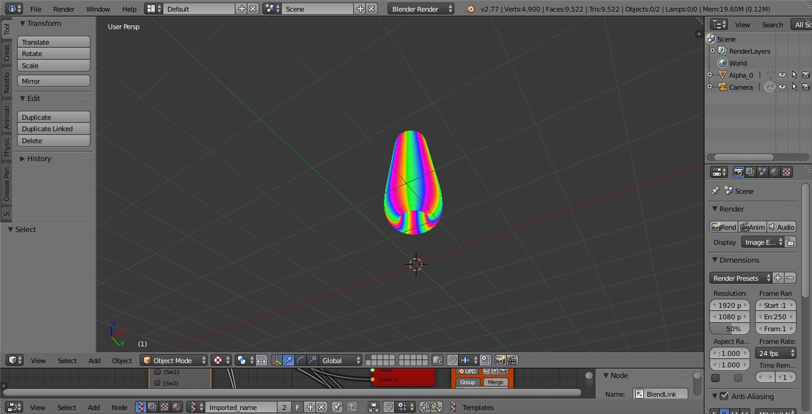Screen dimensions: 812x414
Task: Open the Texture properties checker icon
Action: [786, 172]
